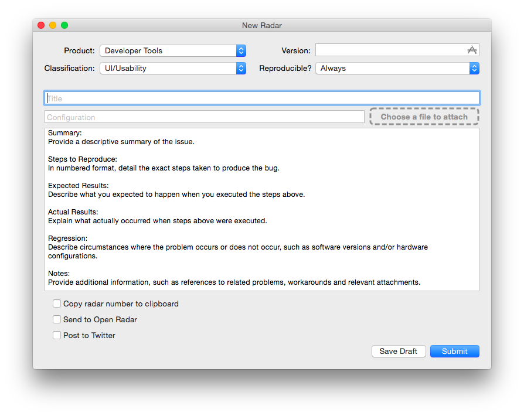Click the App Store icon in Version field
The width and height of the screenshot is (524, 416).
click(x=471, y=50)
